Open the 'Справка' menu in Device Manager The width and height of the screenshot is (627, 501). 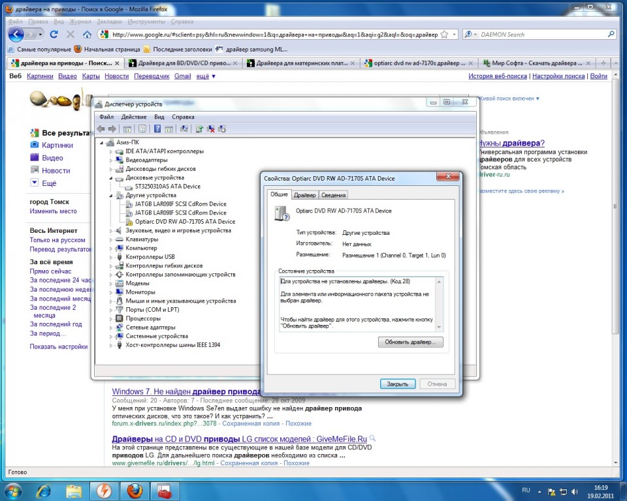coord(183,117)
